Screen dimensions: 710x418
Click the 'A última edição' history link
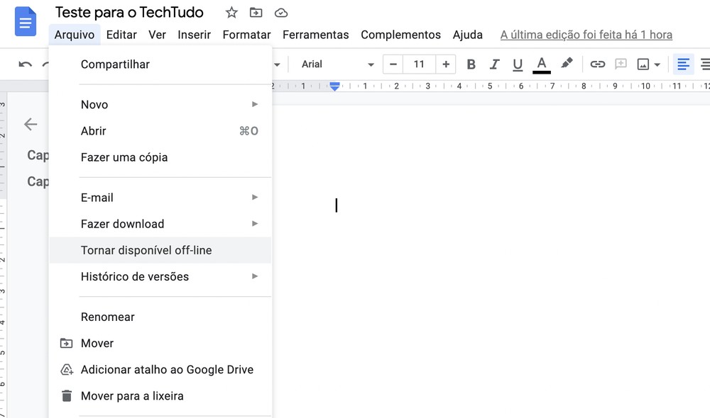click(x=586, y=34)
